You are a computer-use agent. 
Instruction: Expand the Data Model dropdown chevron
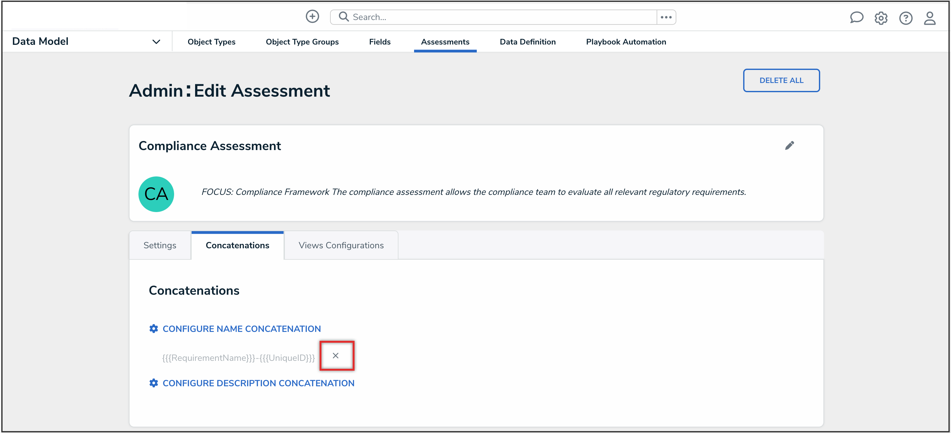pyautogui.click(x=156, y=42)
